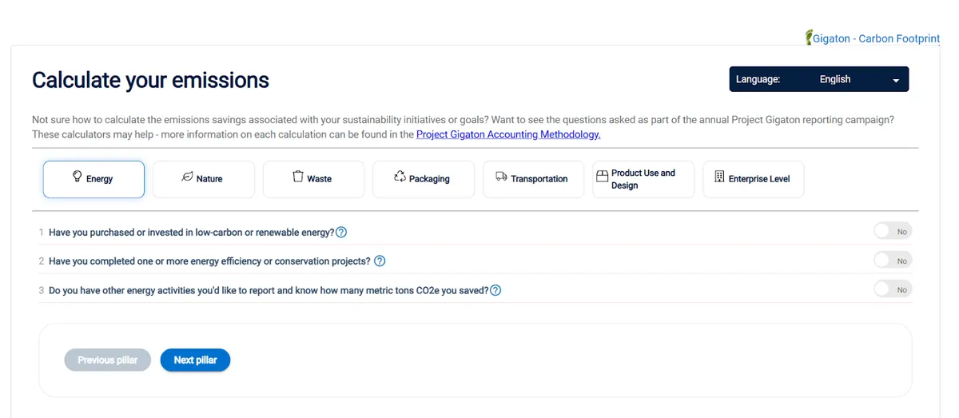Open Project Gigaton Accounting Methodology link
Screen dimensions: 959x418
pyautogui.click(x=508, y=134)
